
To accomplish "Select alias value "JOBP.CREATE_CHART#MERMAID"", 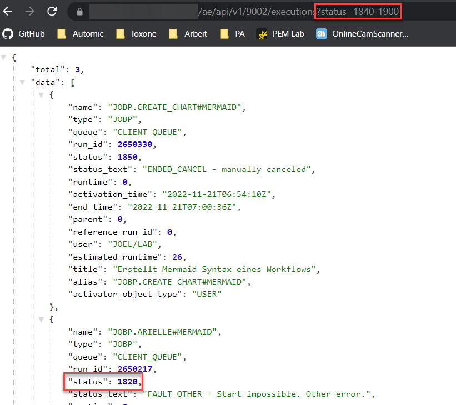I will click(179, 282).
